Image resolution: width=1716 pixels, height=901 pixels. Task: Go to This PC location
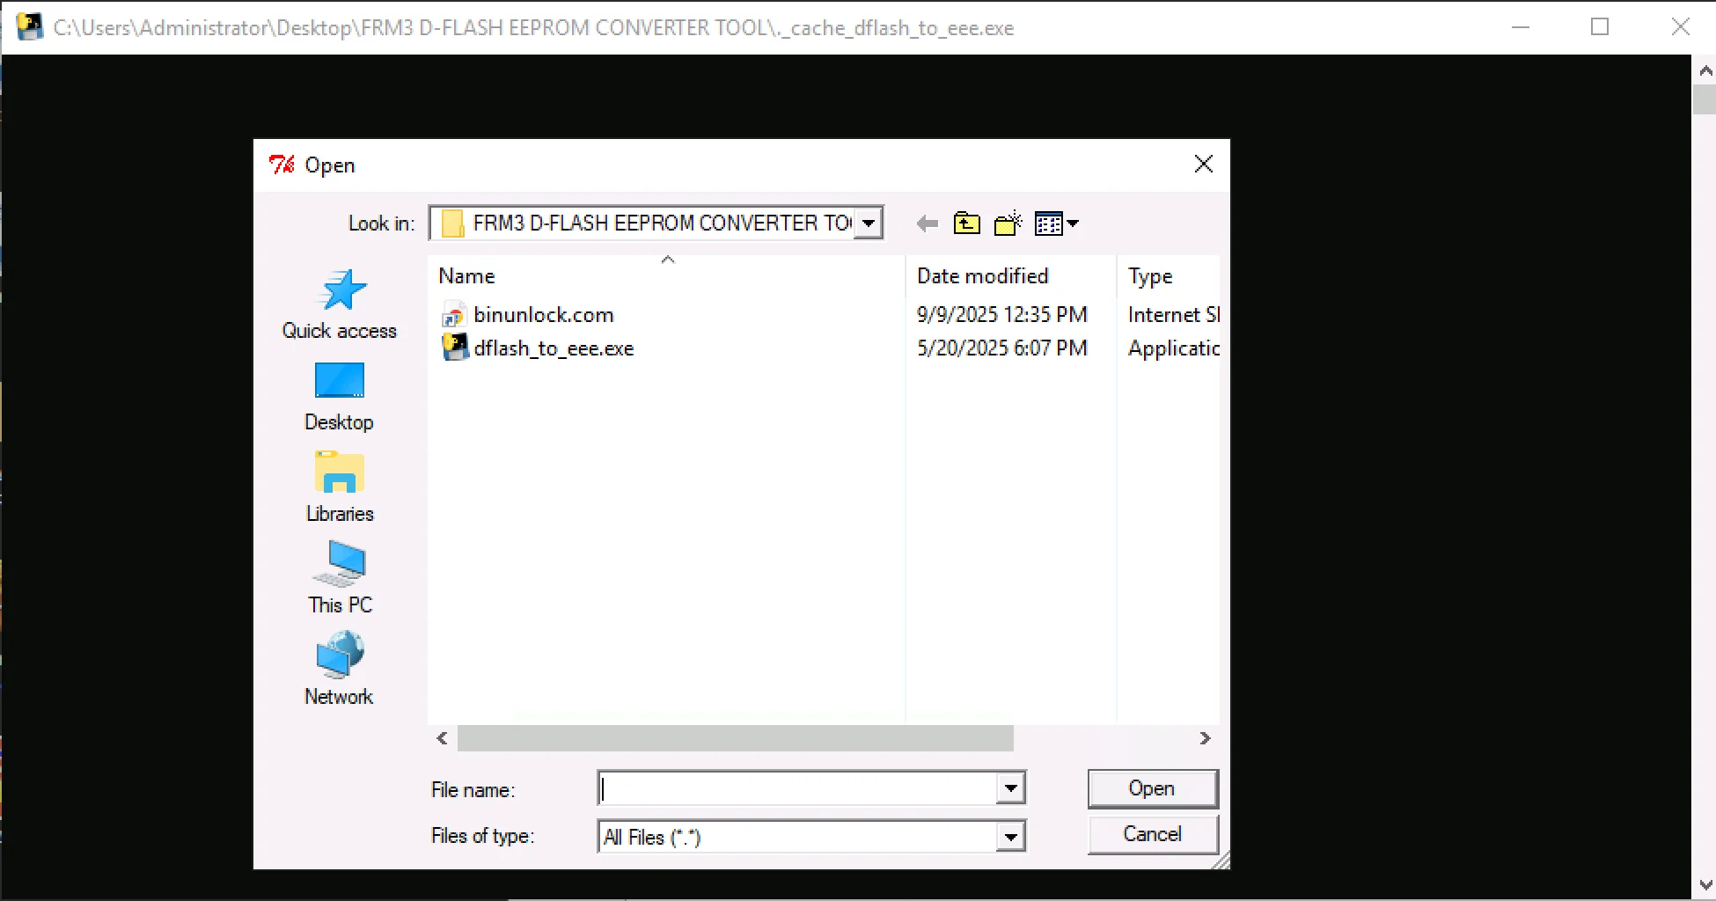[x=339, y=566]
